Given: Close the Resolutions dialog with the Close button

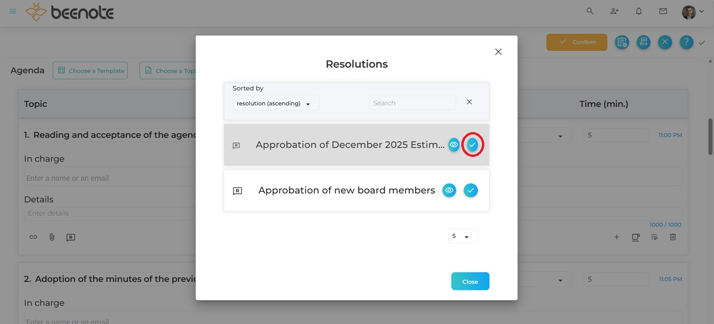Looking at the screenshot, I should (470, 281).
